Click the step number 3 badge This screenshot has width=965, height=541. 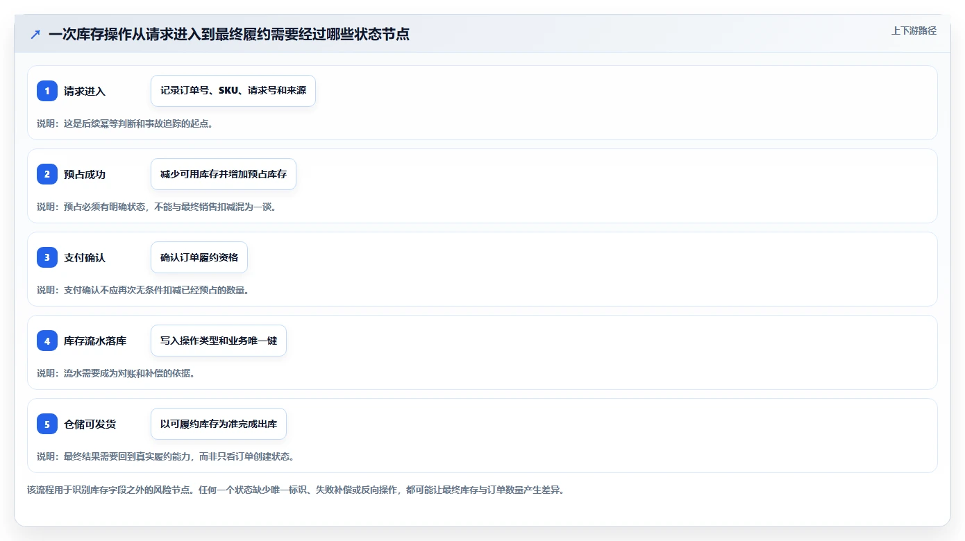pos(47,257)
